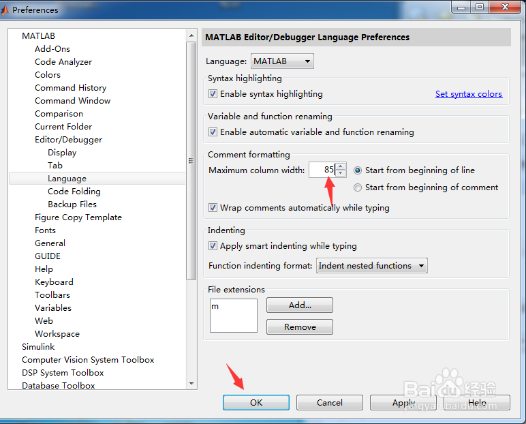Open General preferences

pos(50,243)
